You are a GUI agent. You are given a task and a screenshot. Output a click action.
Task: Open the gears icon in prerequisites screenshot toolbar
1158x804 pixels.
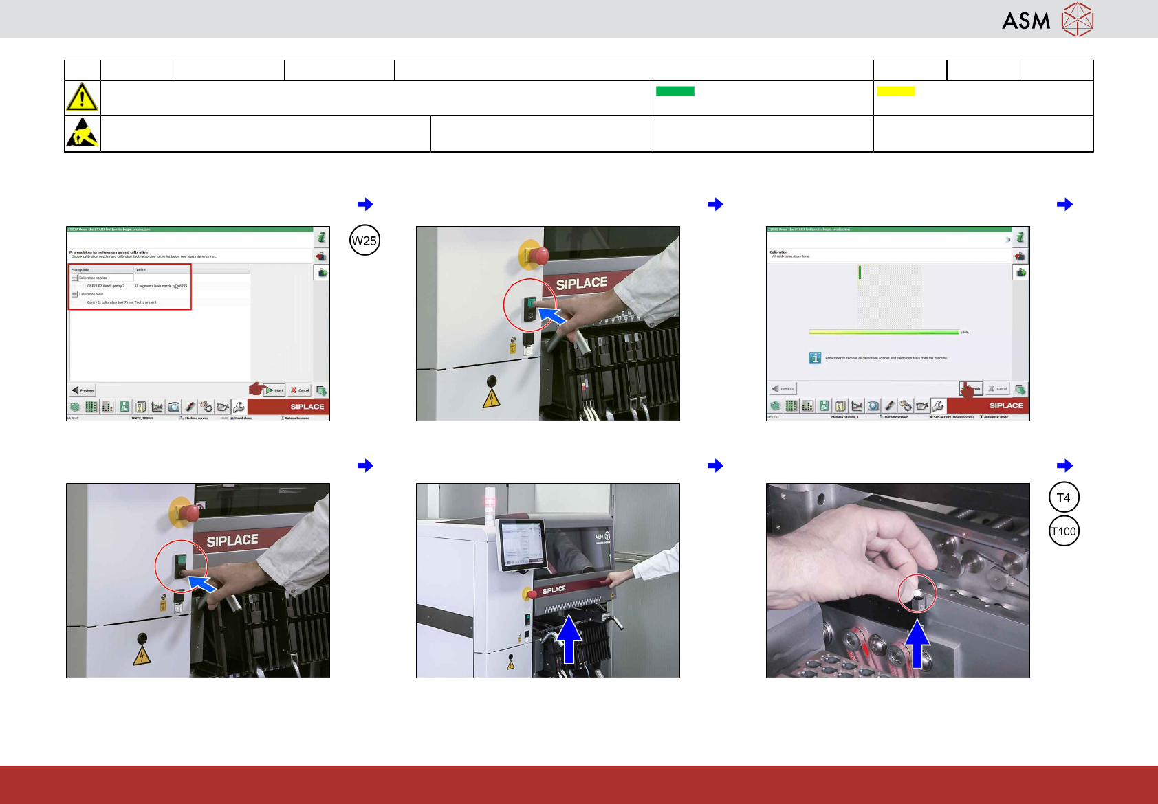(x=206, y=407)
